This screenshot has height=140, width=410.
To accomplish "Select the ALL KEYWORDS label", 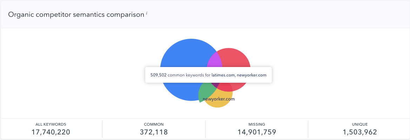I will pyautogui.click(x=51, y=124).
